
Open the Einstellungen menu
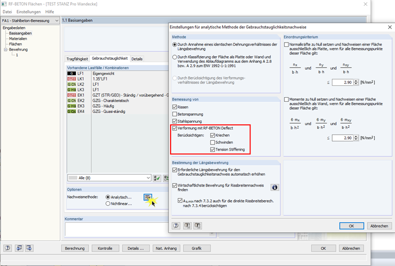coord(29,11)
